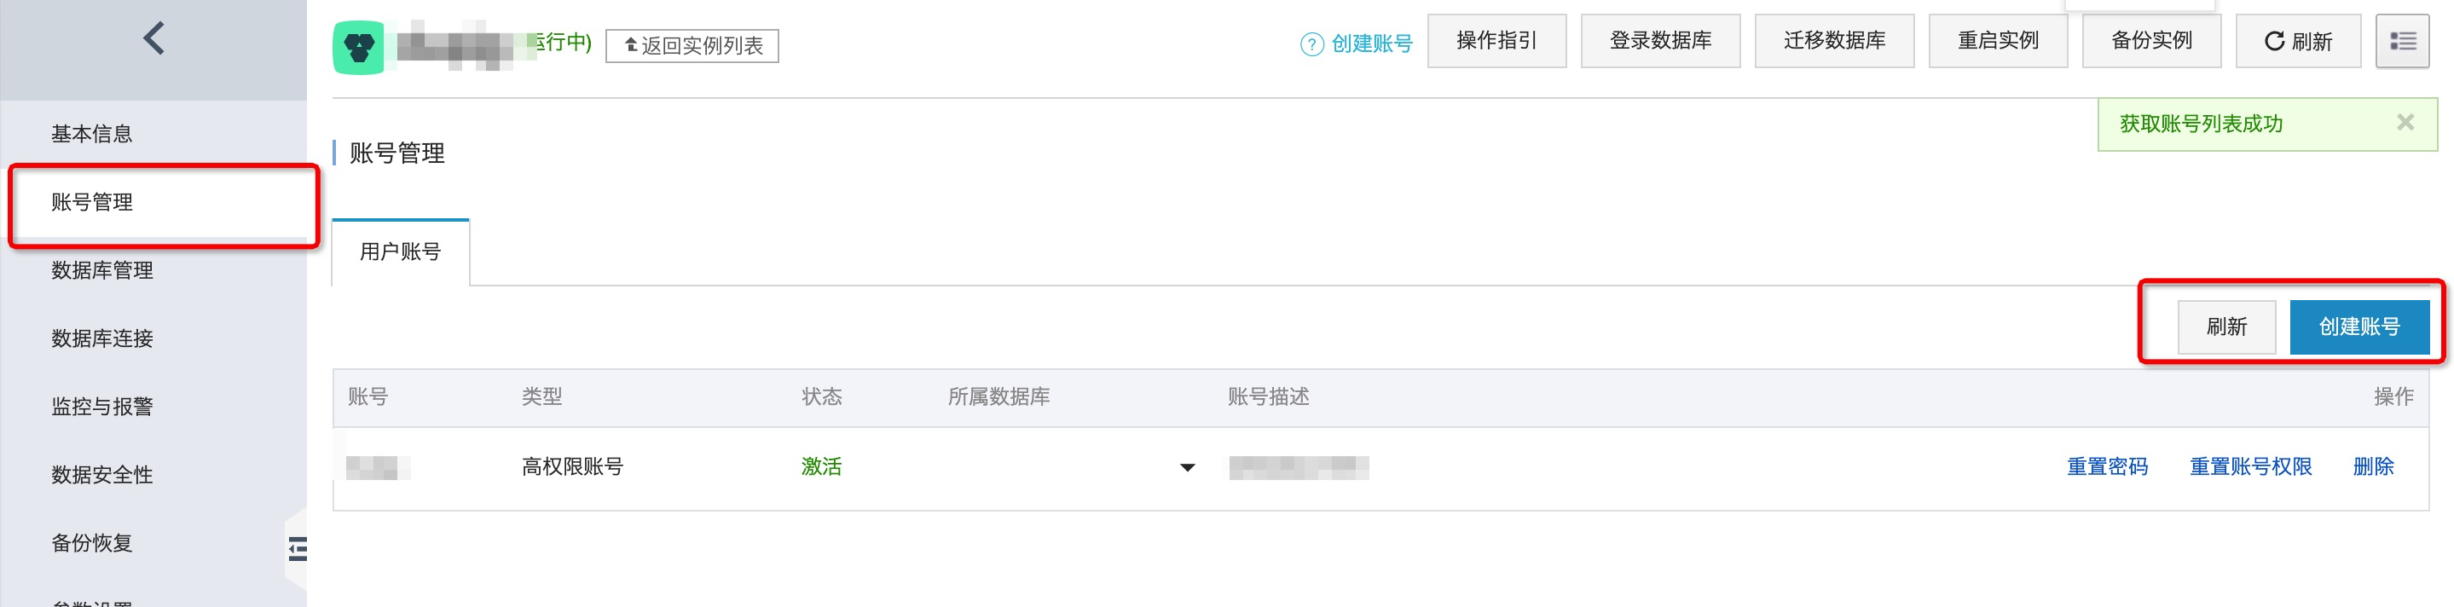This screenshot has height=607, width=2454.
Task: Click the 备份实例 button
Action: pyautogui.click(x=2151, y=41)
